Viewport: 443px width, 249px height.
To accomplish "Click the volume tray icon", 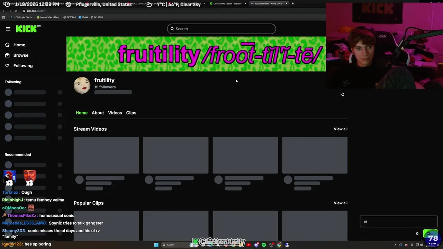I will (x=422, y=245).
